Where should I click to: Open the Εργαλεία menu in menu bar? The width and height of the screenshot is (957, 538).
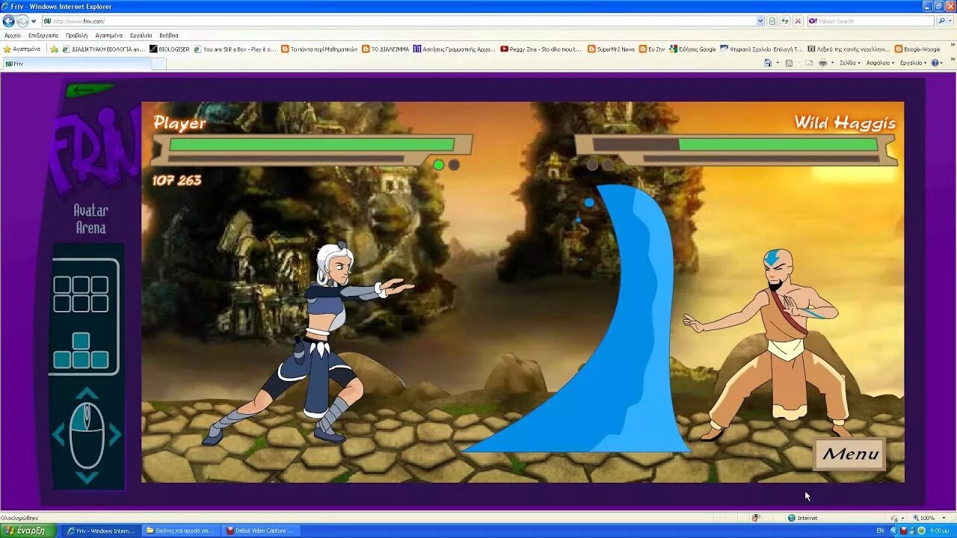tap(141, 35)
